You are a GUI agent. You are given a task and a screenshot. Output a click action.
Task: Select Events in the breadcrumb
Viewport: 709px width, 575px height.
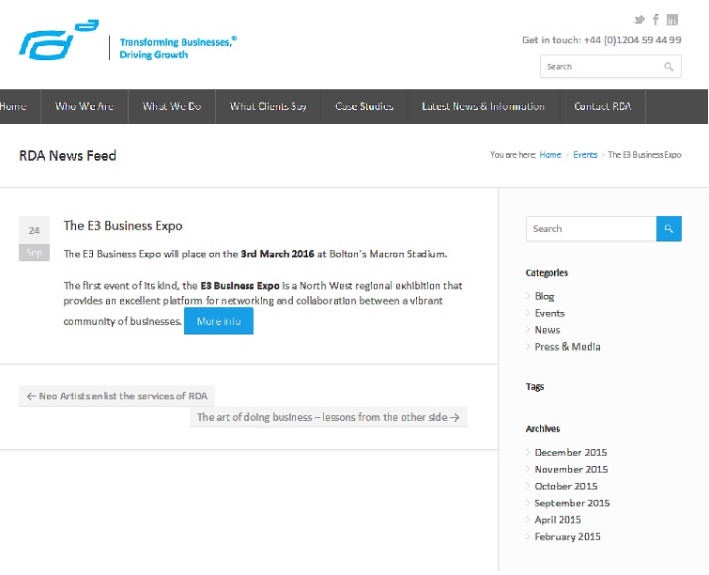585,155
